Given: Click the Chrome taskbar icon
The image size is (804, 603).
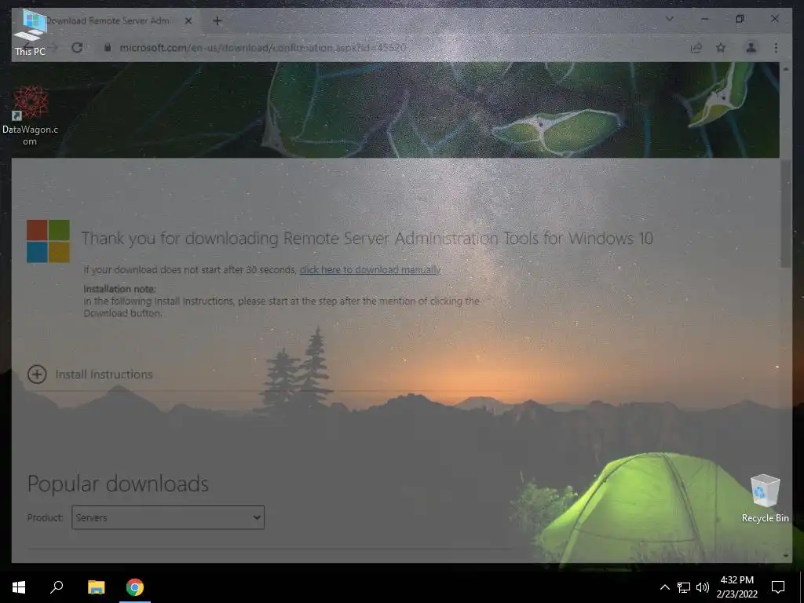Looking at the screenshot, I should coord(135,587).
